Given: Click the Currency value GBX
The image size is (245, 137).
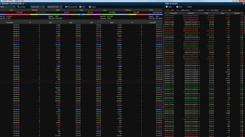Looking at the screenshot, I should click(x=229, y=10).
